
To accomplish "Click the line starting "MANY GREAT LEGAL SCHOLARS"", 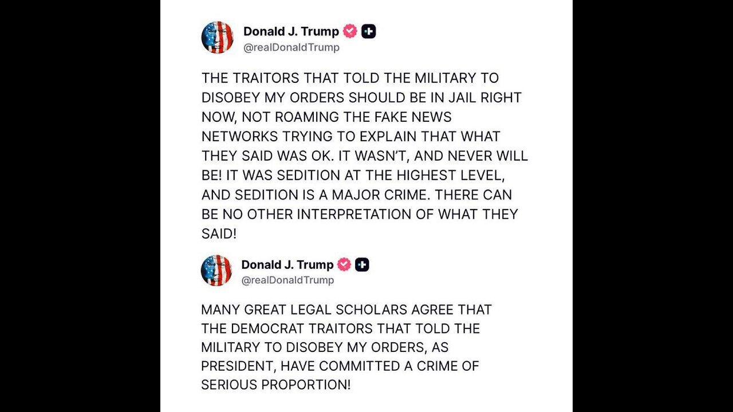I will click(x=346, y=310).
